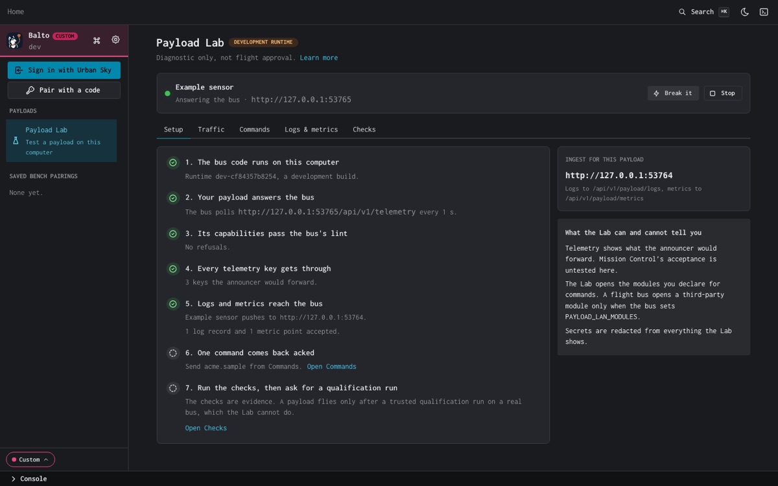Click the green check for step 1
Image resolution: width=778 pixels, height=486 pixels.
click(173, 163)
